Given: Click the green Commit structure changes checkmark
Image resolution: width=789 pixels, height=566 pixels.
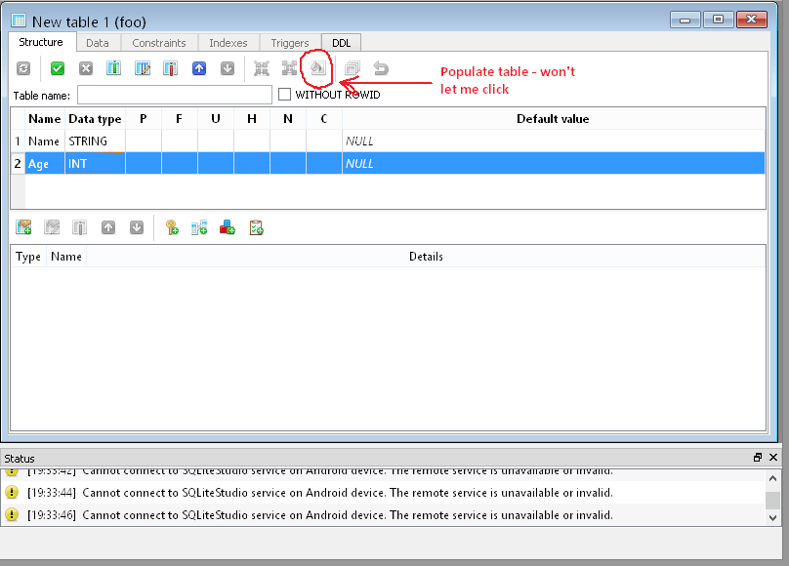Looking at the screenshot, I should click(58, 68).
